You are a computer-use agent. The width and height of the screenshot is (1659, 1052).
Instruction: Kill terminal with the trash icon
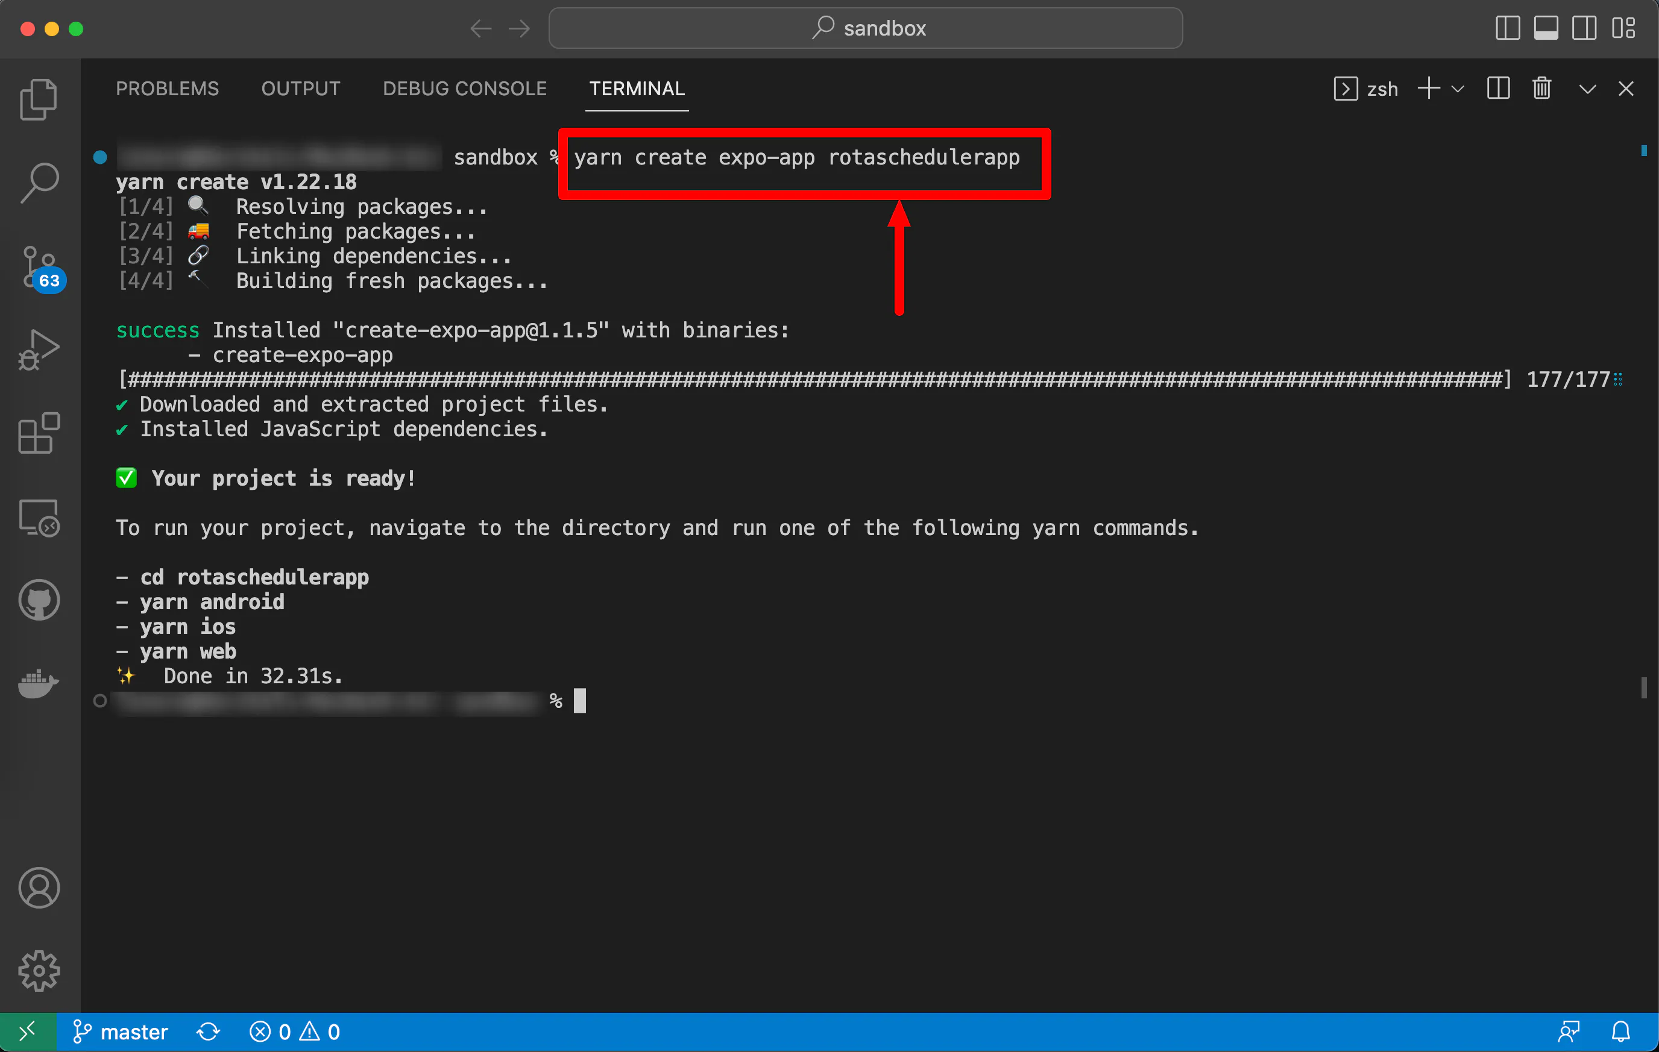pyautogui.click(x=1541, y=89)
